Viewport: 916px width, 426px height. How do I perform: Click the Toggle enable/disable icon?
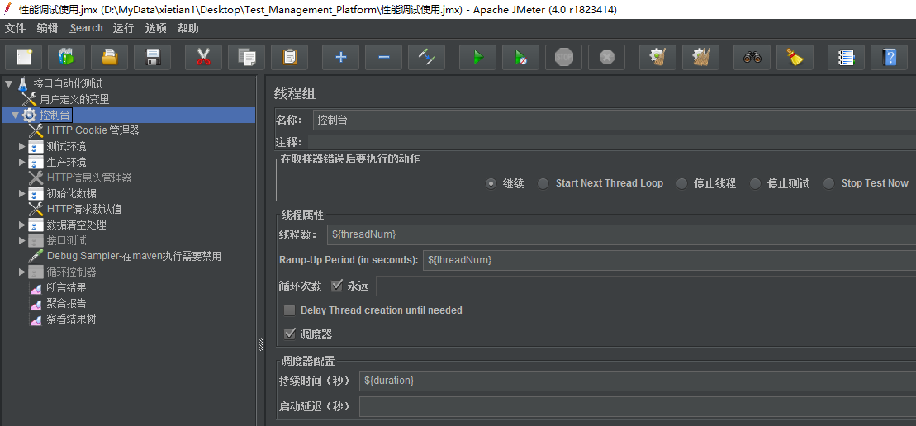tap(426, 57)
